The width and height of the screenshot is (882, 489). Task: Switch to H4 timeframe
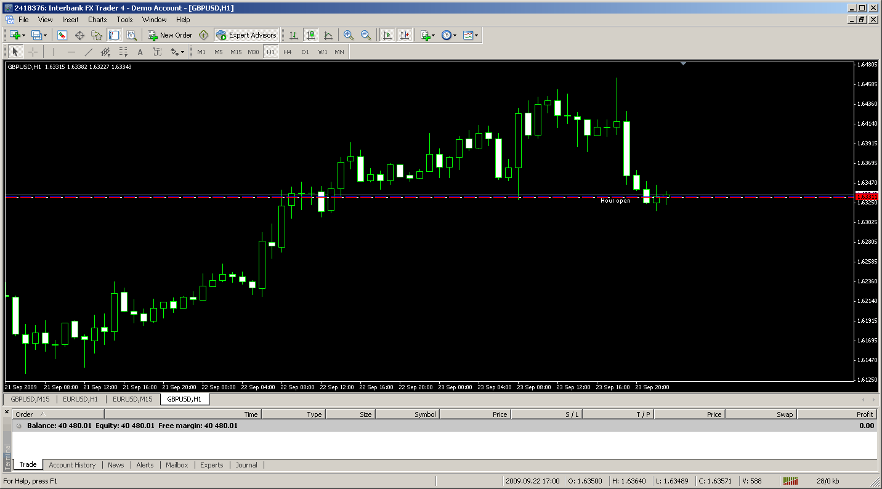pyautogui.click(x=288, y=52)
